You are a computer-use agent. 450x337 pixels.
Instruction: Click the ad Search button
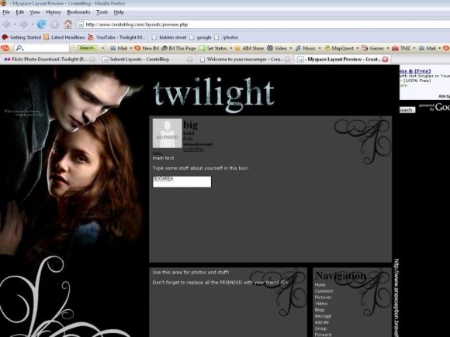tap(407, 110)
